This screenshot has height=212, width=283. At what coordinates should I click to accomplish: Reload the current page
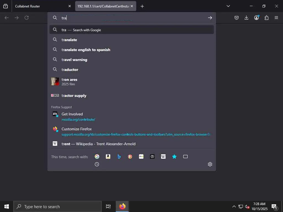click(x=27, y=18)
